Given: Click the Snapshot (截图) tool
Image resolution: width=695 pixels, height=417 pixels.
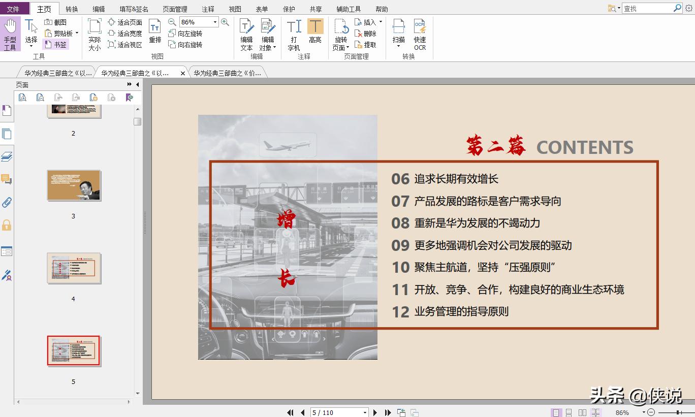Looking at the screenshot, I should click(x=55, y=22).
